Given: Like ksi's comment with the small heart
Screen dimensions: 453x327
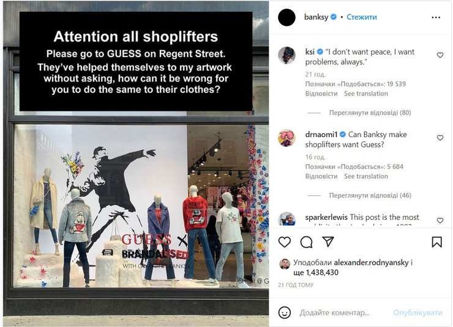Looking at the screenshot, I should [440, 55].
